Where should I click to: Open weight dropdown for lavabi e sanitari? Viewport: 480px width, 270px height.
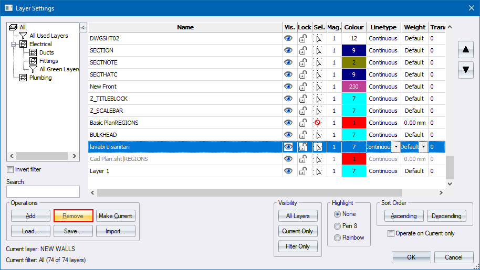pyautogui.click(x=422, y=147)
